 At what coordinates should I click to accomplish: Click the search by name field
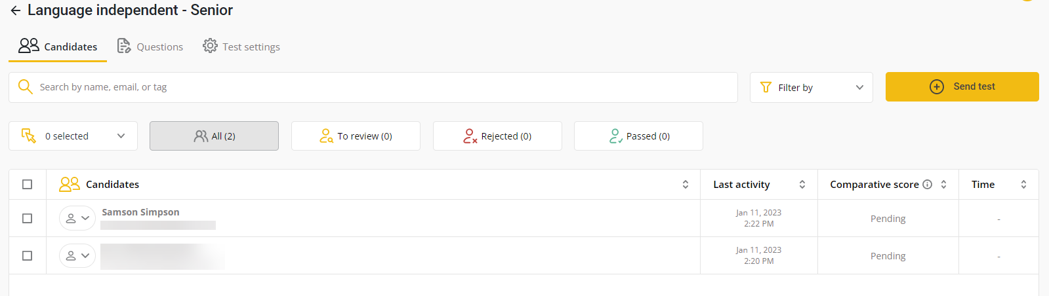381,87
